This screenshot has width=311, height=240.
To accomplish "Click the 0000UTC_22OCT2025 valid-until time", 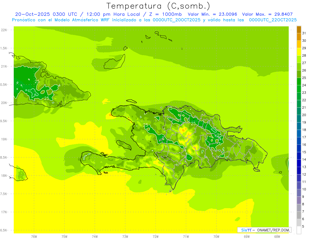I will (x=273, y=20).
